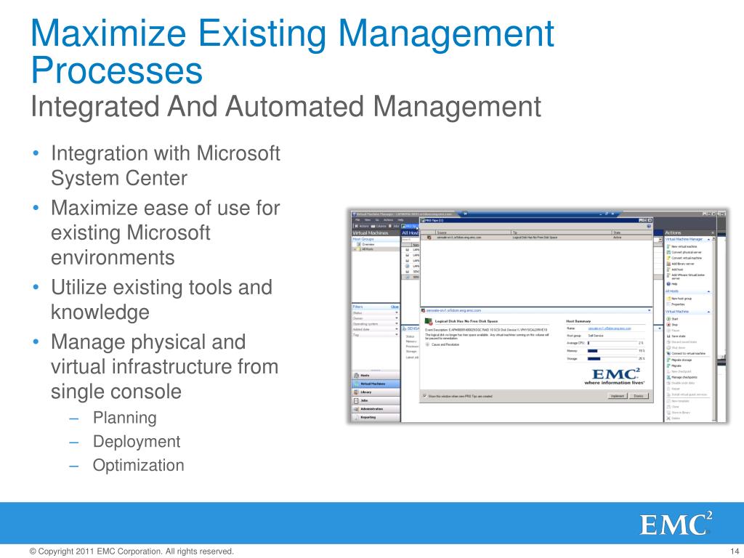The image size is (744, 558).
Task: Open the Go menu
Action: point(377,220)
